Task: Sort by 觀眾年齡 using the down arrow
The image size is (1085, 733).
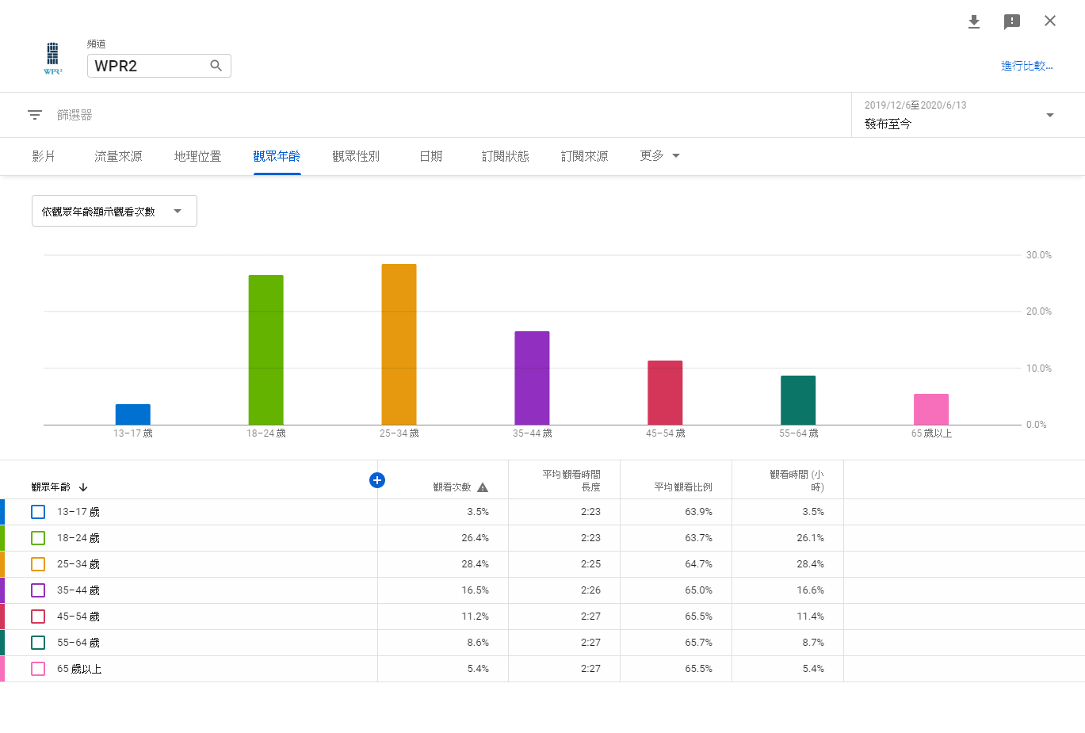Action: pos(83,487)
